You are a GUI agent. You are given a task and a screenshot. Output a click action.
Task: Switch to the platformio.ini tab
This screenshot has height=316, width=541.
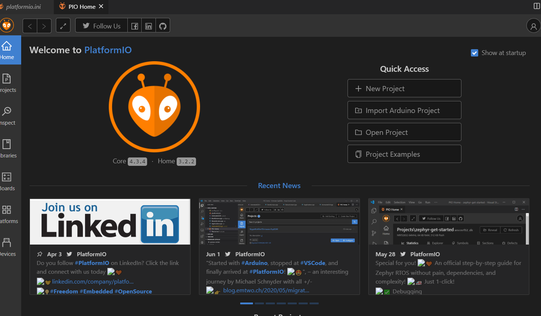coord(24,6)
